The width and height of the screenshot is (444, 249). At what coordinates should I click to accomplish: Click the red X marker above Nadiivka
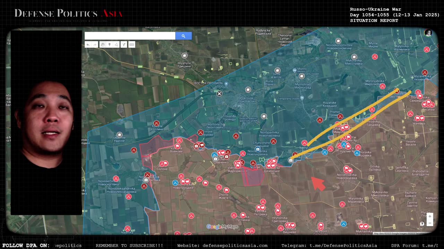(x=127, y=229)
